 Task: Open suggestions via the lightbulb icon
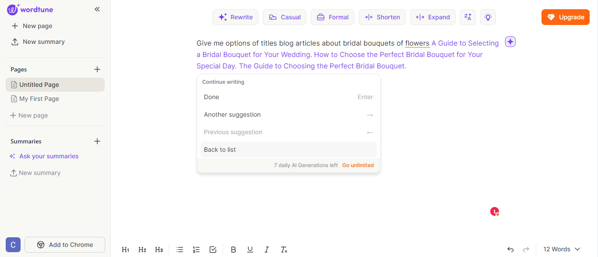pyautogui.click(x=488, y=17)
